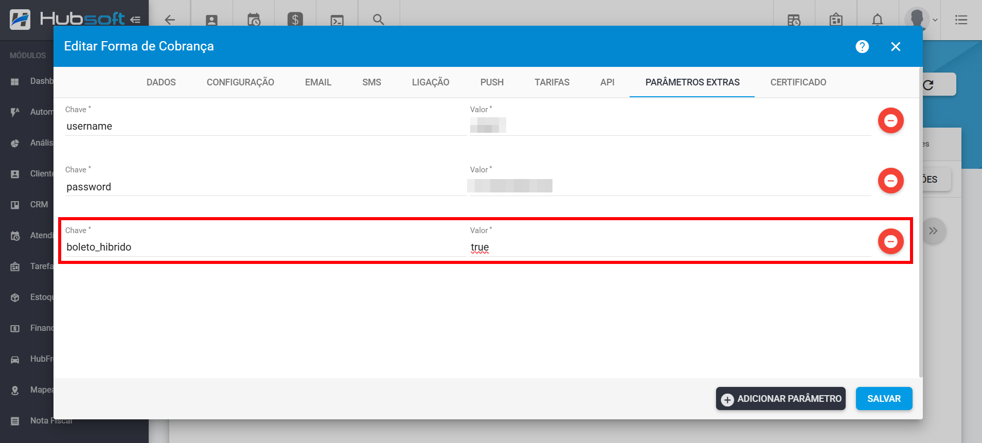Open the person contact icon in the top toolbar
Image resolution: width=982 pixels, height=443 pixels.
[x=211, y=20]
